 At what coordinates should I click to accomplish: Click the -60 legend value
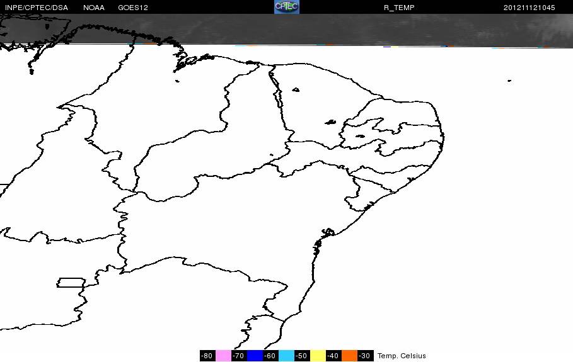tap(270, 356)
